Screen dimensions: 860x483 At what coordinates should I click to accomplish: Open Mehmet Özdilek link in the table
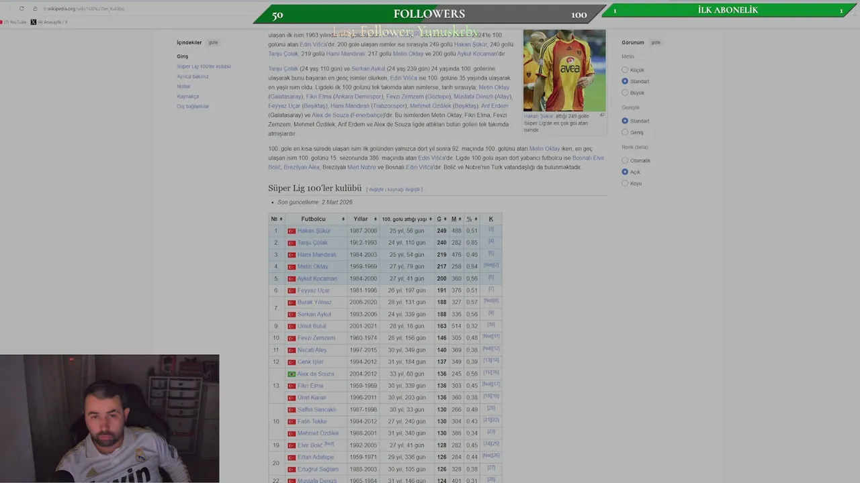point(318,433)
